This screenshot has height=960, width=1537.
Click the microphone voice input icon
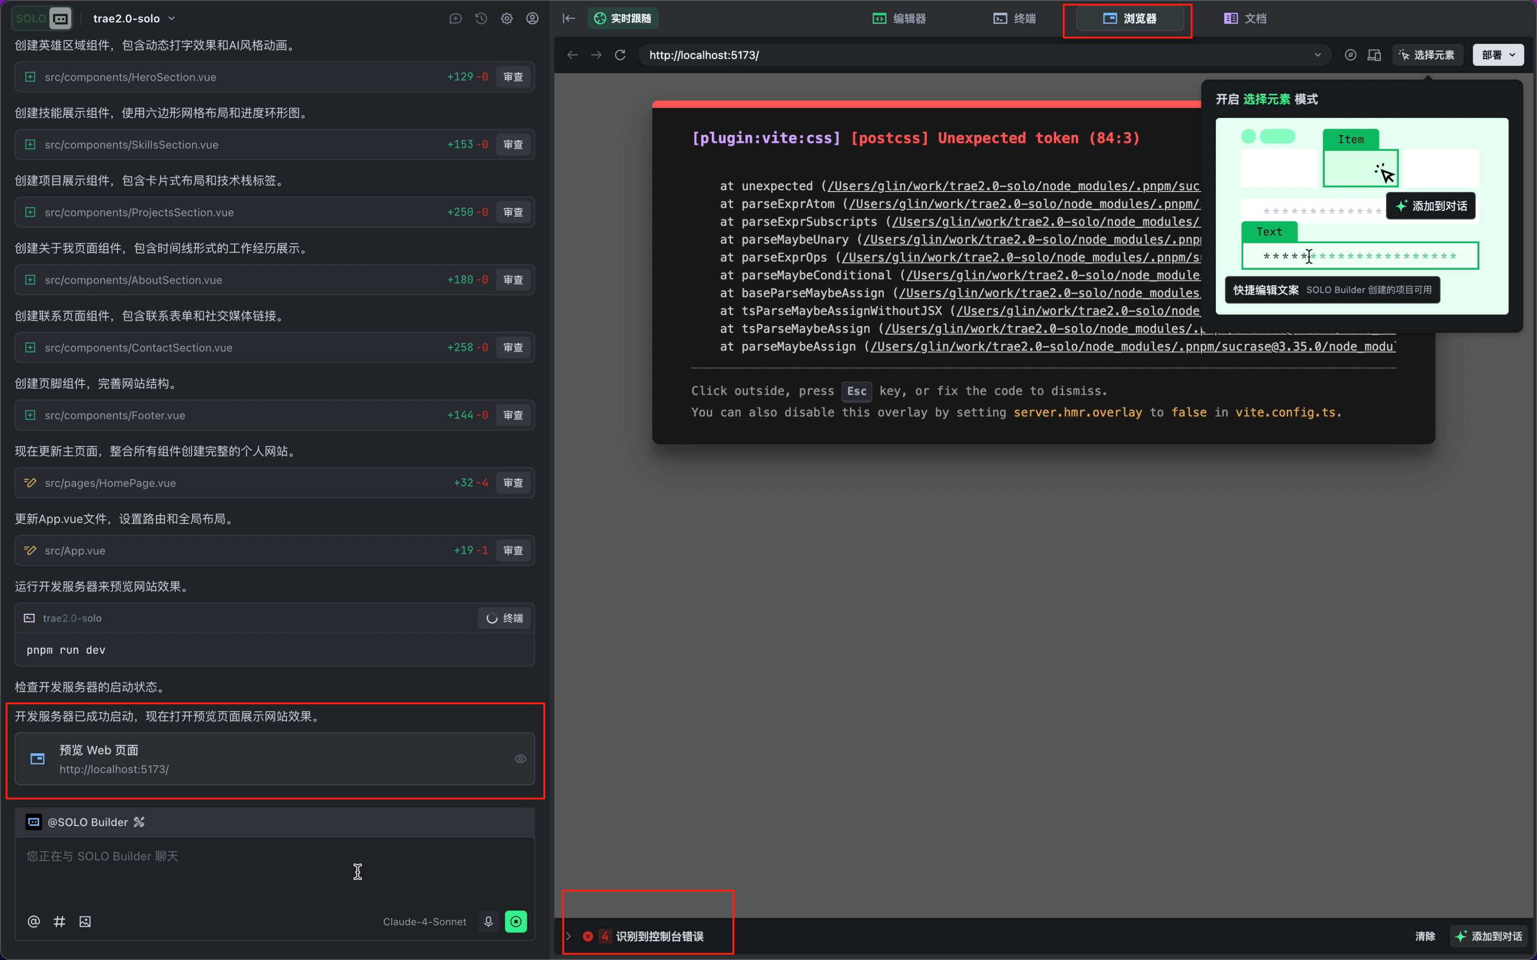point(488,921)
